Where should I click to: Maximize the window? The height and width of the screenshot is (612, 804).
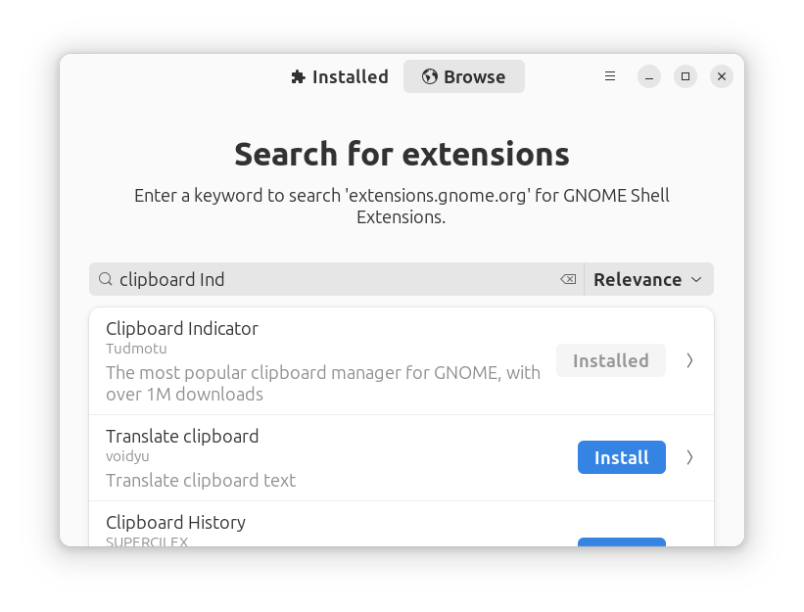686,76
